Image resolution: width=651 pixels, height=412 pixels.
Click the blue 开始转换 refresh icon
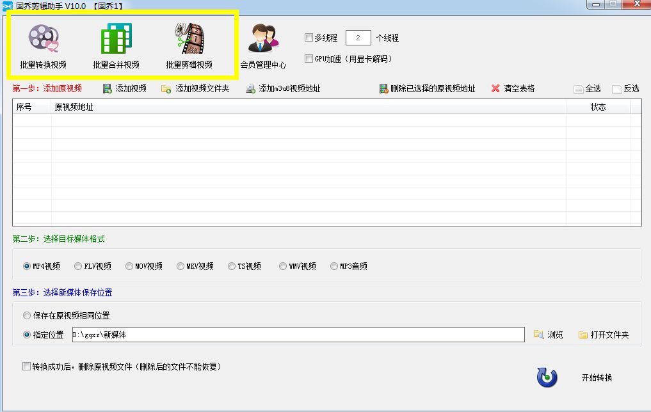tap(547, 377)
